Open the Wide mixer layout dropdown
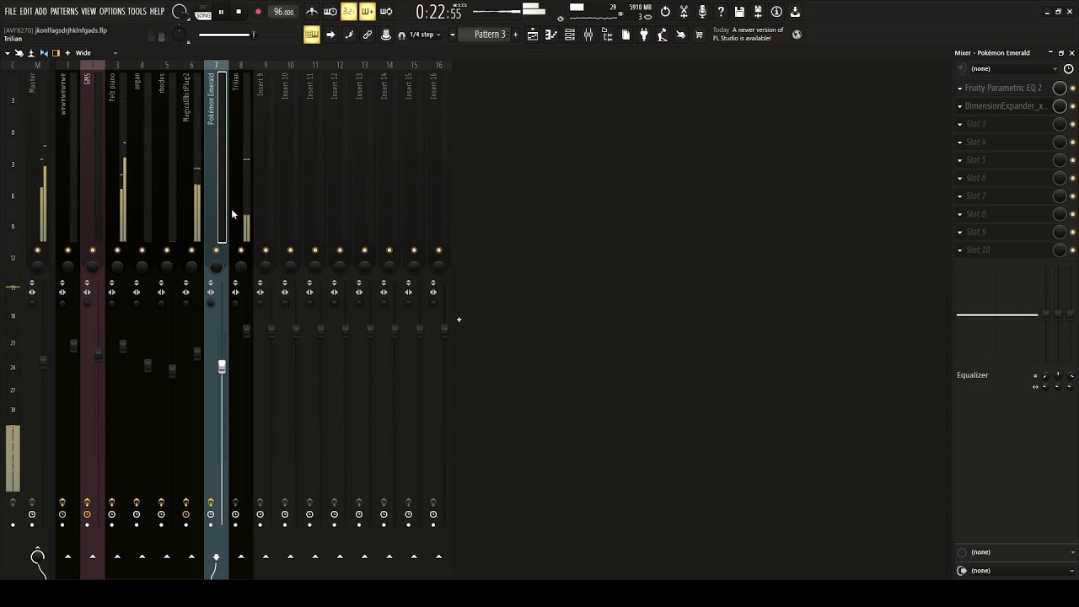 95,53
